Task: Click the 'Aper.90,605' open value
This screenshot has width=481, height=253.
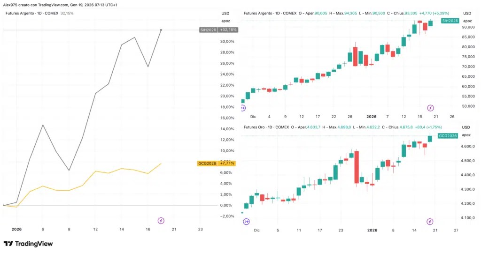Action: pyautogui.click(x=316, y=14)
